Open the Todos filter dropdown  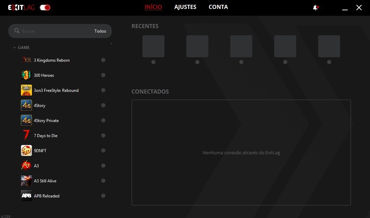100,31
